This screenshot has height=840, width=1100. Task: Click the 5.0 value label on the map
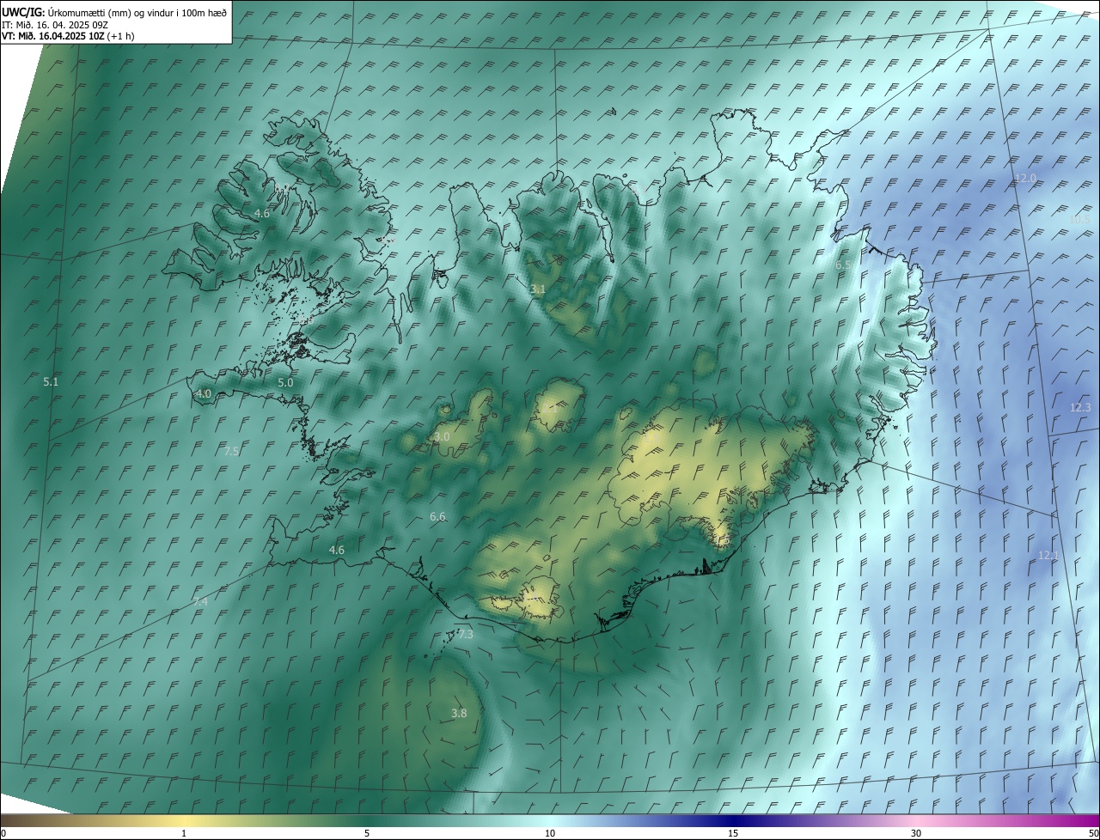tap(285, 382)
